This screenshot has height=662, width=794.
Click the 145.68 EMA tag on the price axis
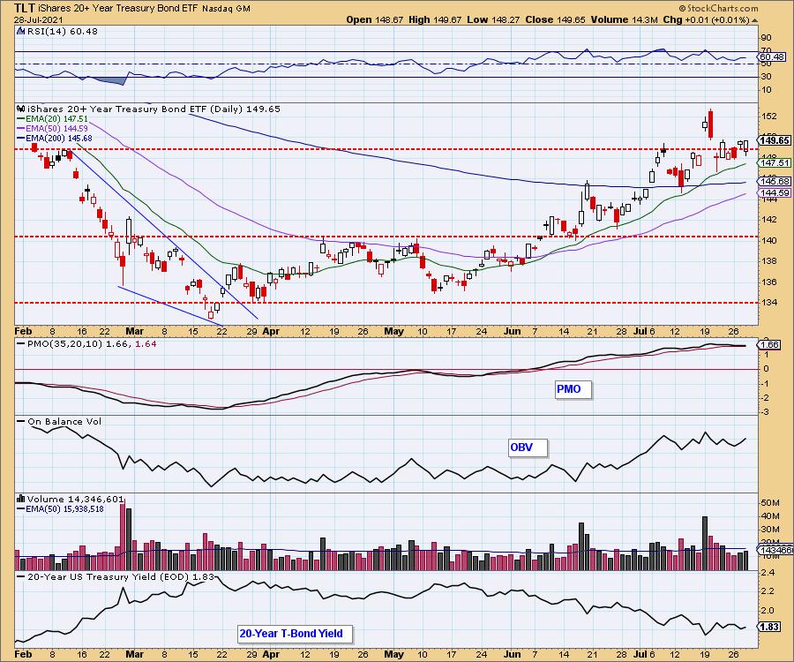775,181
